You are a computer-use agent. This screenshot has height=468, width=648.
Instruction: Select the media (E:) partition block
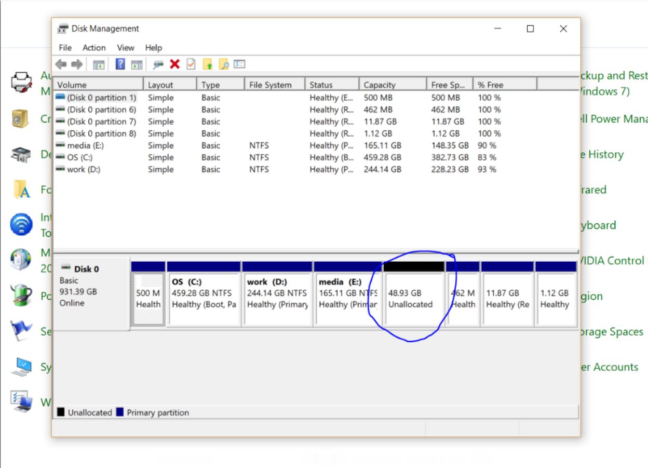[348, 294]
